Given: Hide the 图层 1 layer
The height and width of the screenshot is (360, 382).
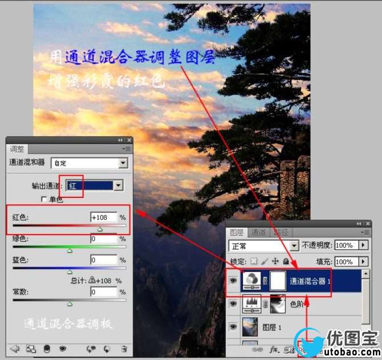Looking at the screenshot, I should coord(233,326).
